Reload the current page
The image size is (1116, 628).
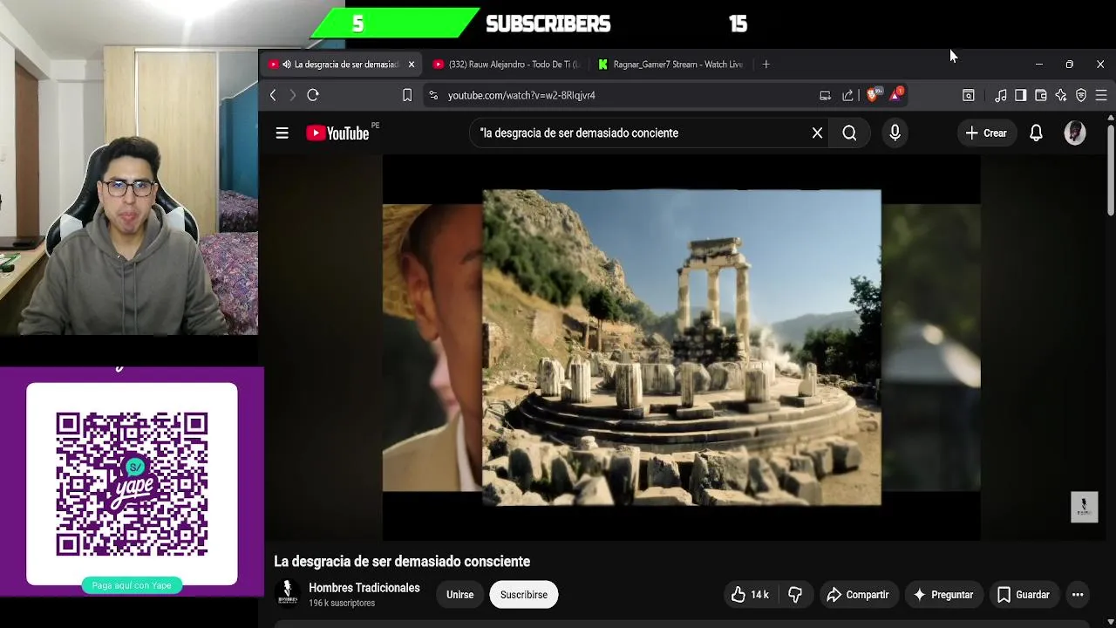(313, 95)
